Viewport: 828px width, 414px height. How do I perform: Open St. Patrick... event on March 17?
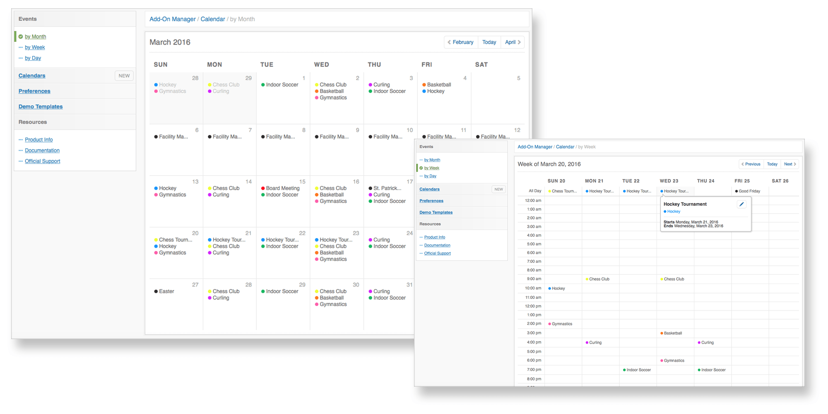point(385,188)
